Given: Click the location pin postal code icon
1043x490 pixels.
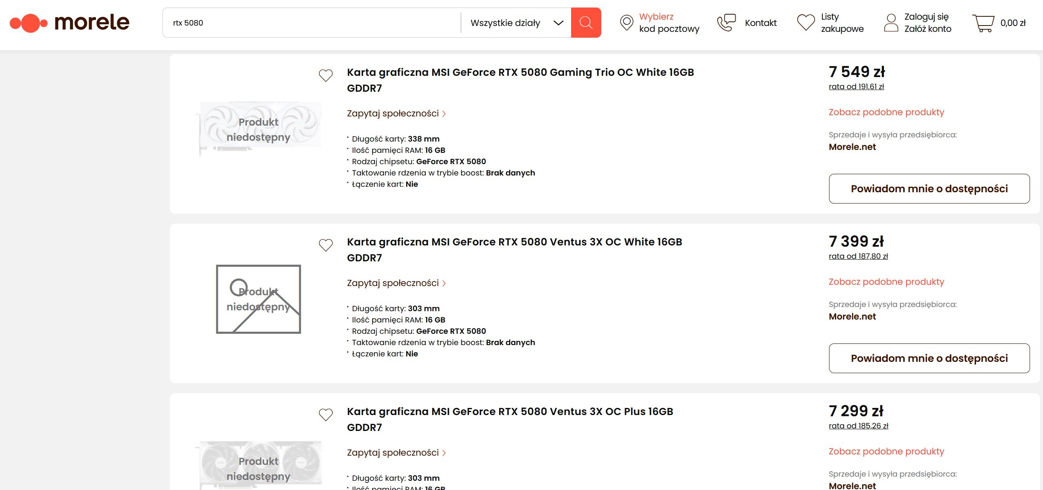Looking at the screenshot, I should click(x=626, y=23).
